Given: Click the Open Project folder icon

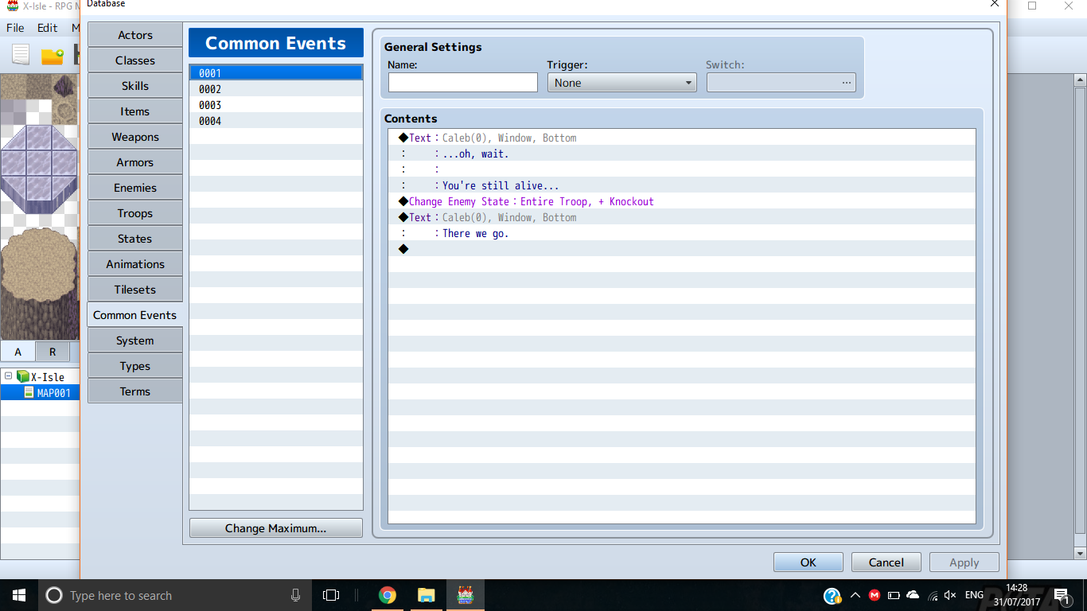Looking at the screenshot, I should (x=53, y=56).
